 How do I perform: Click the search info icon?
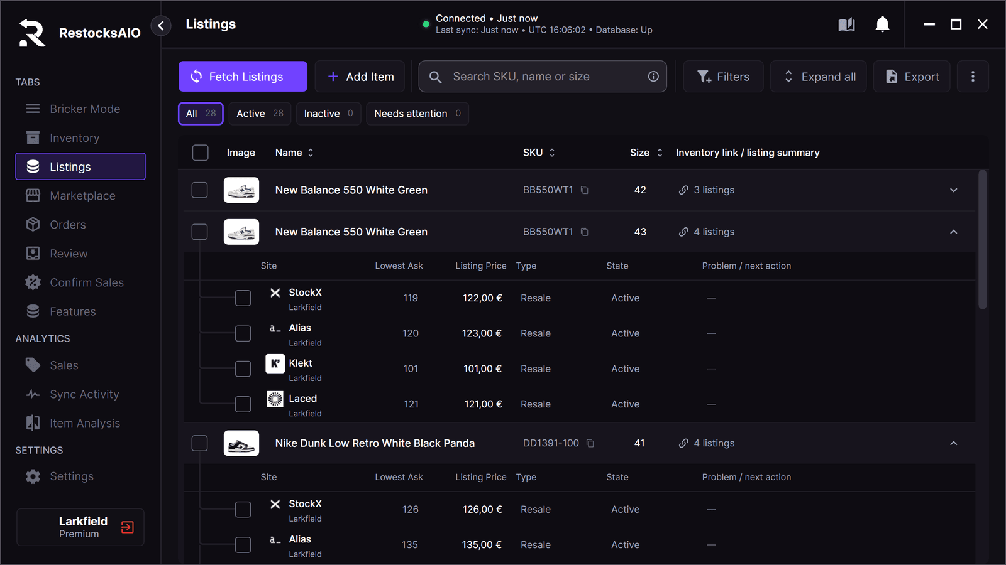click(653, 77)
